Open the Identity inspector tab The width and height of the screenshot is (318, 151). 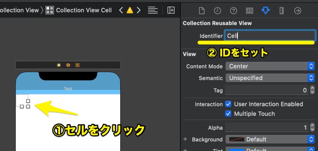tap(249, 11)
